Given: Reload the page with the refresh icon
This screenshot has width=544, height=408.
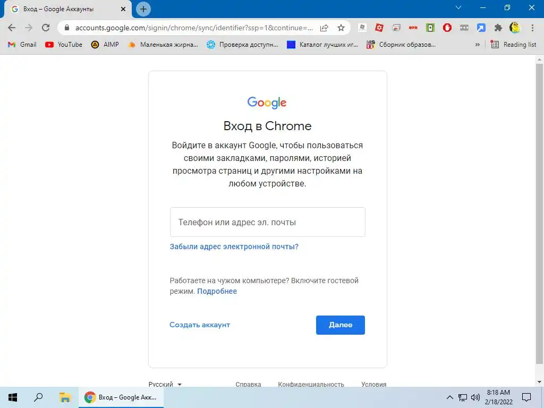Looking at the screenshot, I should coord(46,28).
